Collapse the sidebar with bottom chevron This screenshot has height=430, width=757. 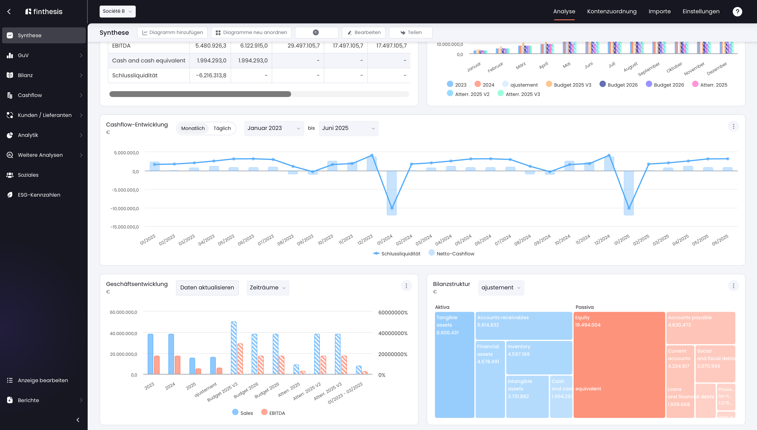tap(78, 420)
